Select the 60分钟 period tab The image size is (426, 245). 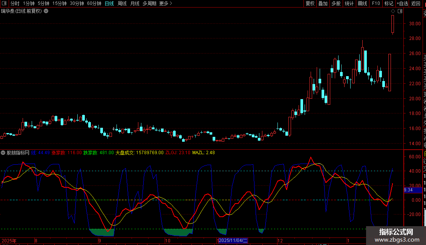coord(94,3)
